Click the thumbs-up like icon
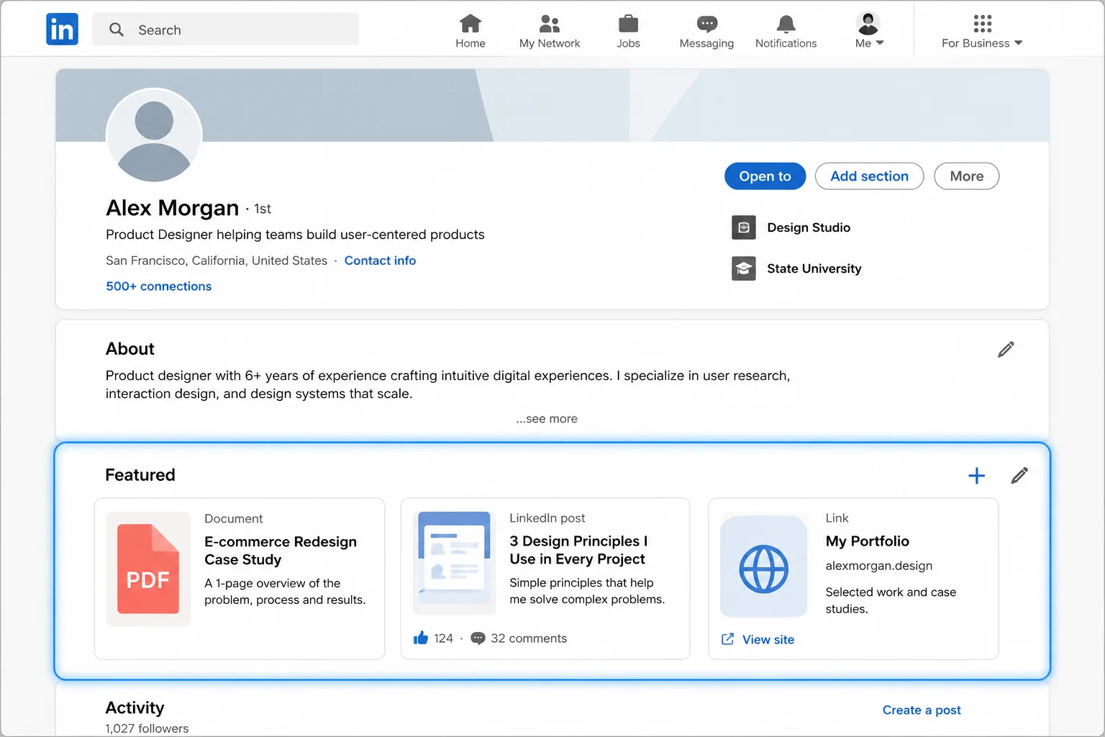Viewport: 1105px width, 737px height. [x=421, y=638]
